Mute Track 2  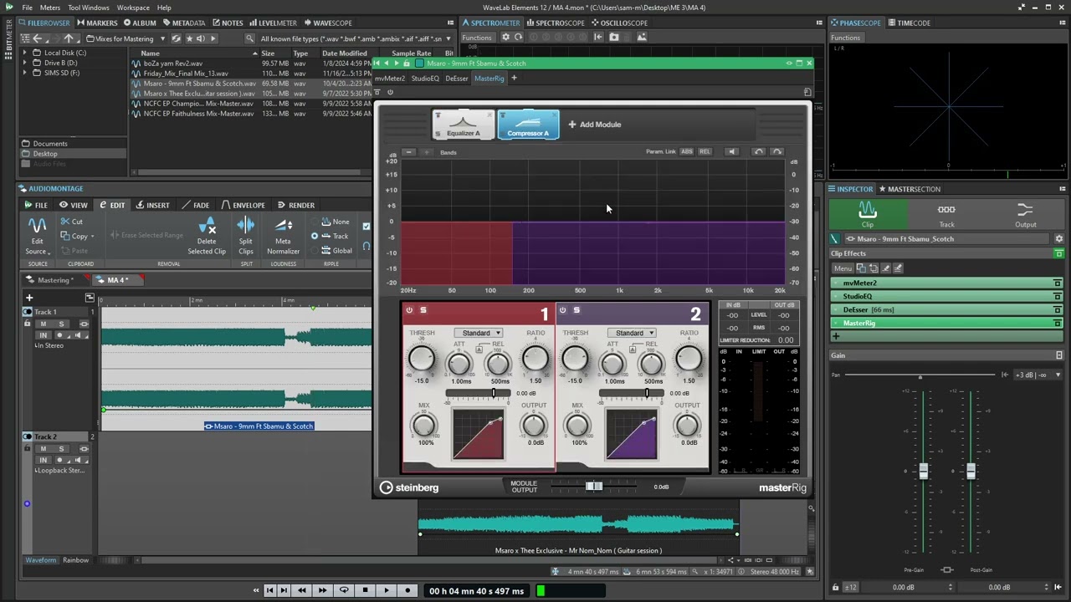click(x=44, y=449)
